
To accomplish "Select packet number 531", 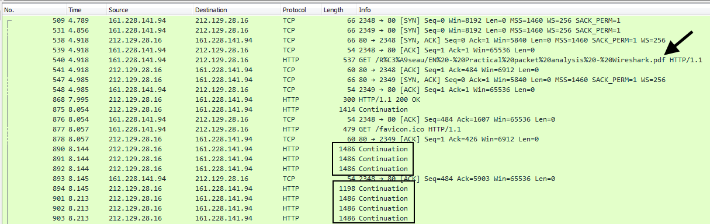I will coord(355,30).
